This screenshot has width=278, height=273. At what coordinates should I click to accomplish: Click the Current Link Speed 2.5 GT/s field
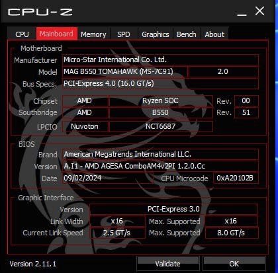point(117,233)
